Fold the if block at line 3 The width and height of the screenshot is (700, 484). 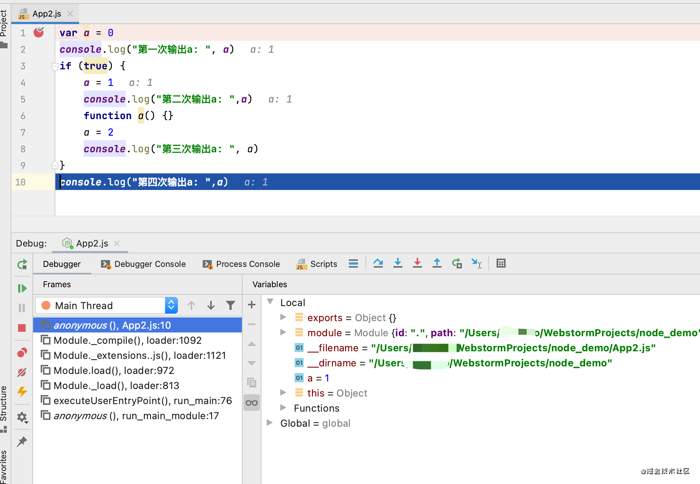click(x=55, y=66)
